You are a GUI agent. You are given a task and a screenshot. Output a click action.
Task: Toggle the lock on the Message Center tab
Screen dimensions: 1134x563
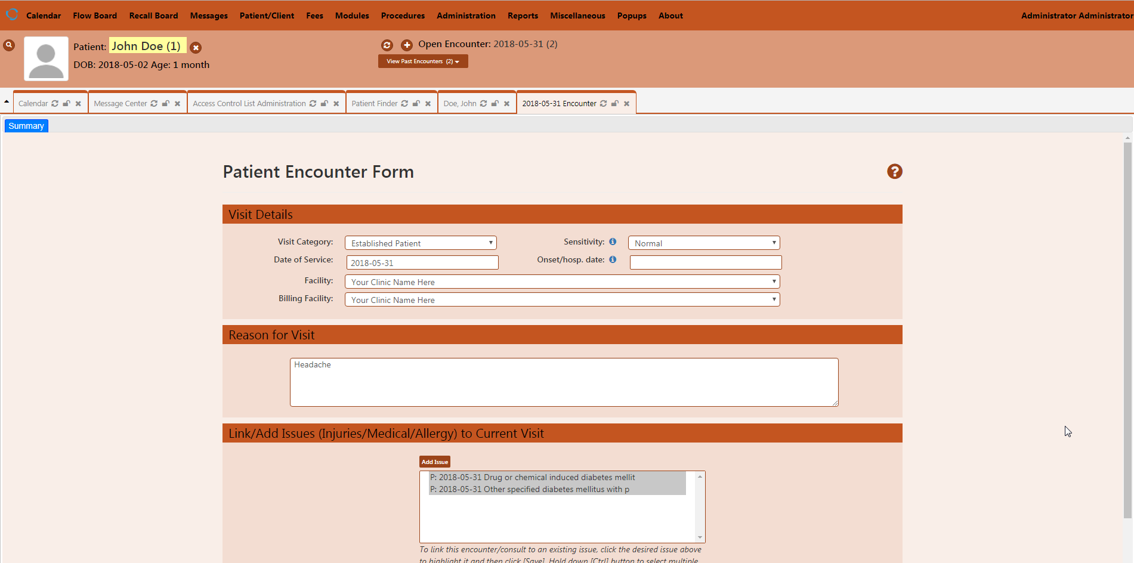coord(165,103)
